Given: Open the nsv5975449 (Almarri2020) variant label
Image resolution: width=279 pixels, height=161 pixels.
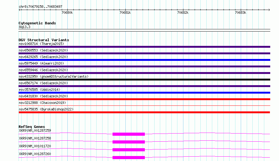Looking at the screenshot, I should (x=41, y=63).
